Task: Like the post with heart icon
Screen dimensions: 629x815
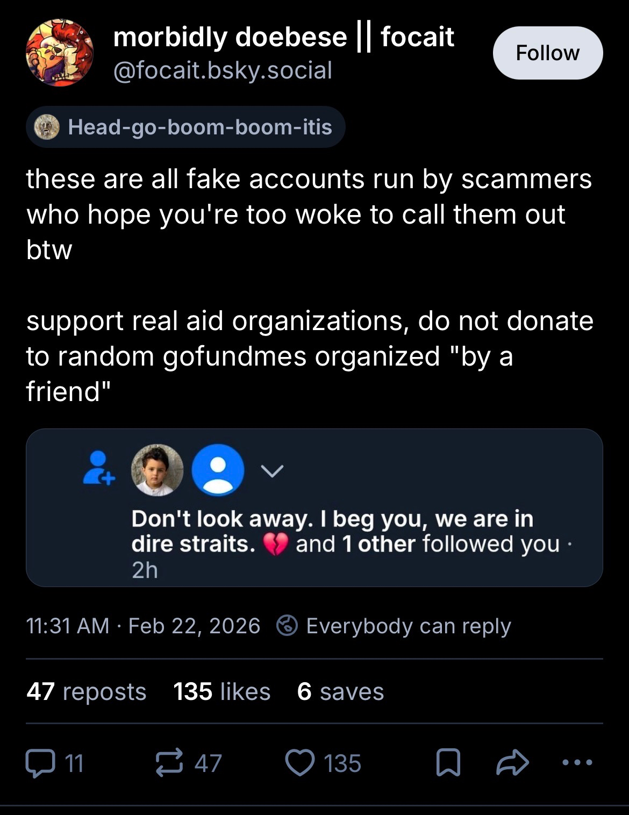Action: 299,763
